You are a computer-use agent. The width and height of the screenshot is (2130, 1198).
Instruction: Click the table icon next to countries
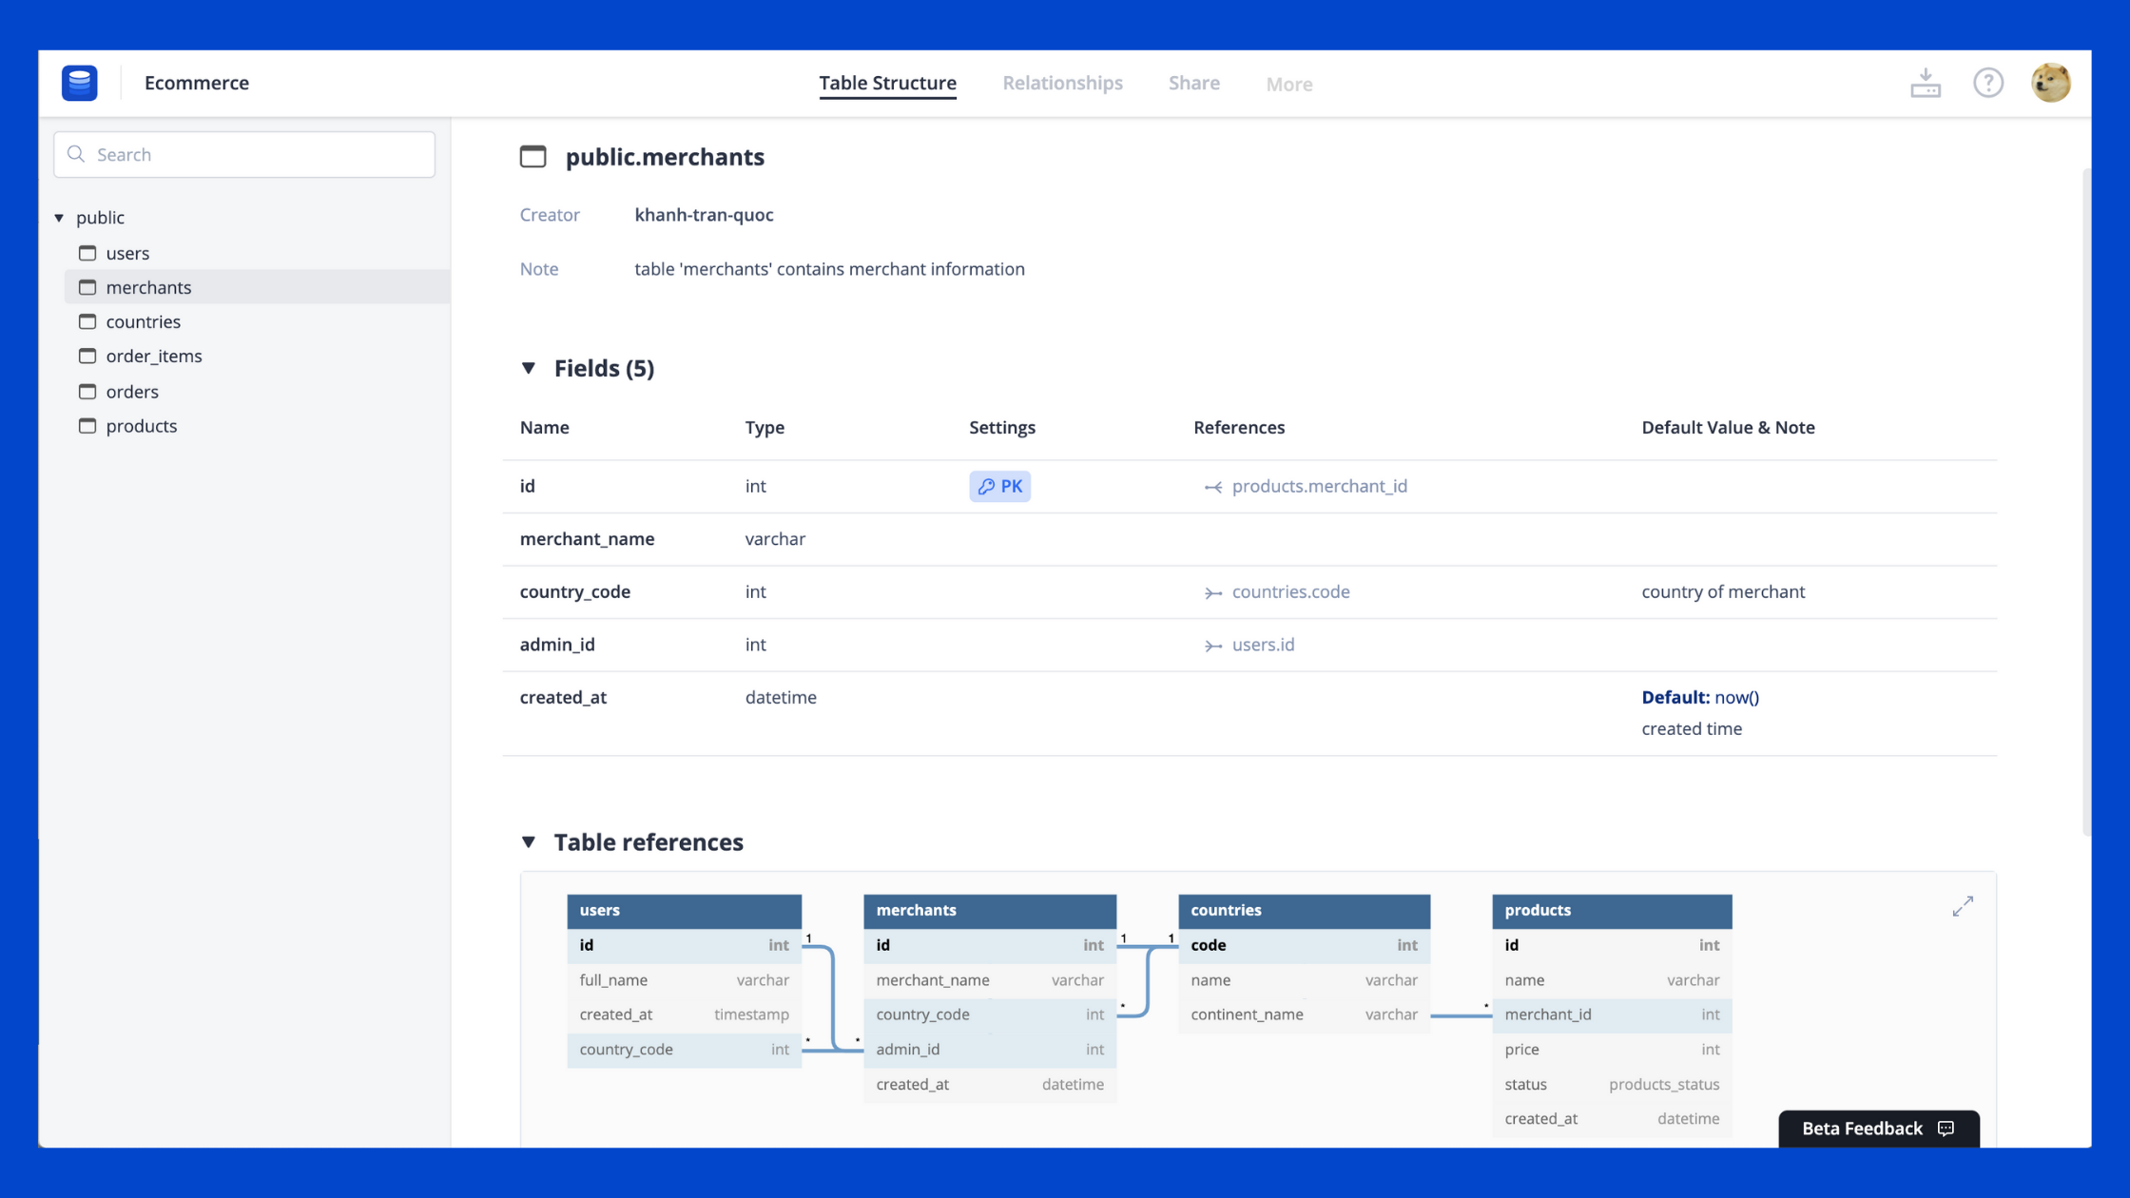coord(87,320)
